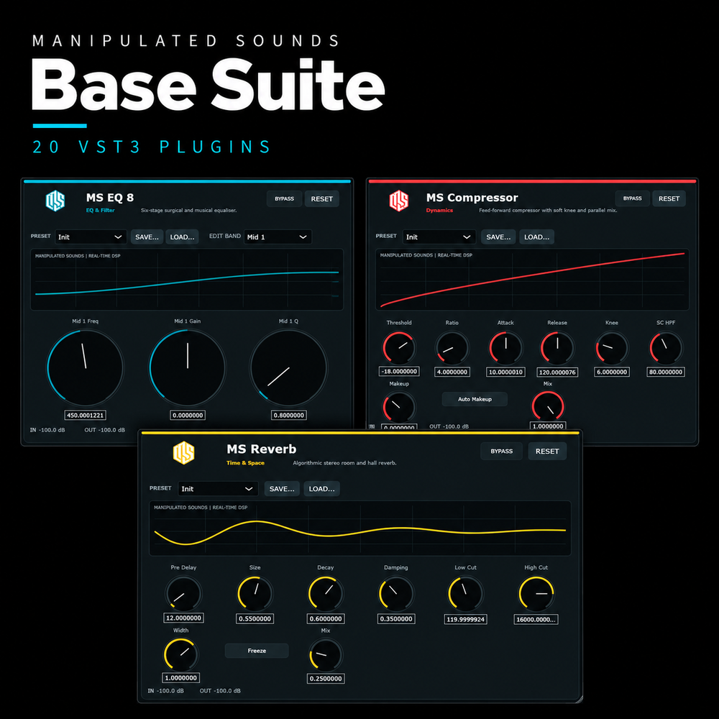Viewport: 719px width, 719px height.
Task: Load preset in MS Compressor
Action: coord(536,237)
